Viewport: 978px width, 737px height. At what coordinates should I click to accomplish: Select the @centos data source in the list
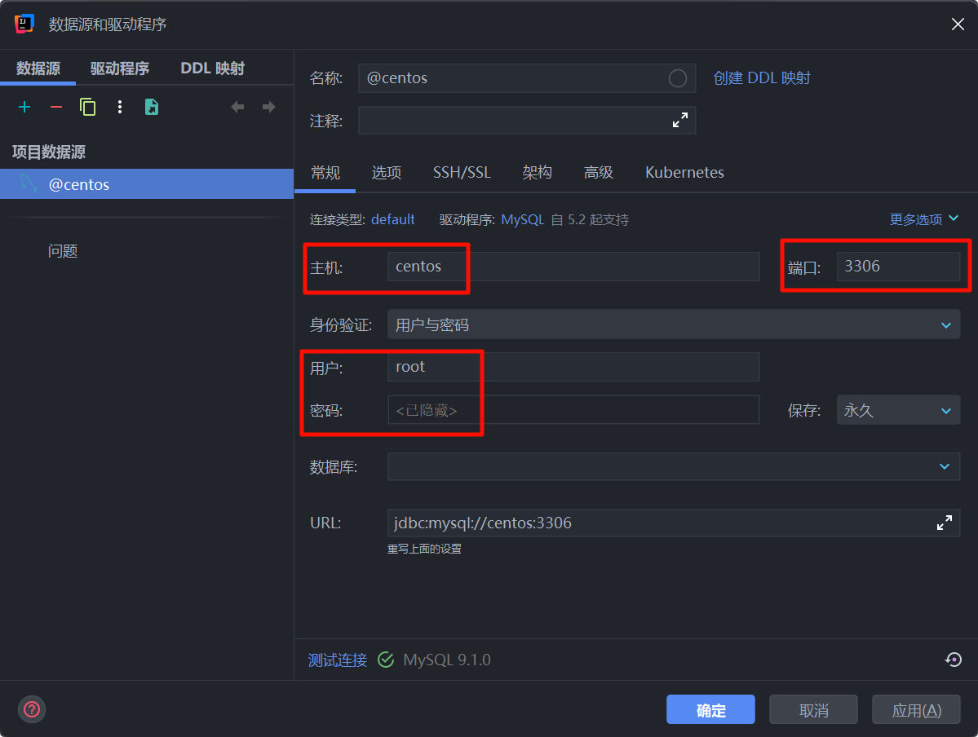click(x=147, y=184)
